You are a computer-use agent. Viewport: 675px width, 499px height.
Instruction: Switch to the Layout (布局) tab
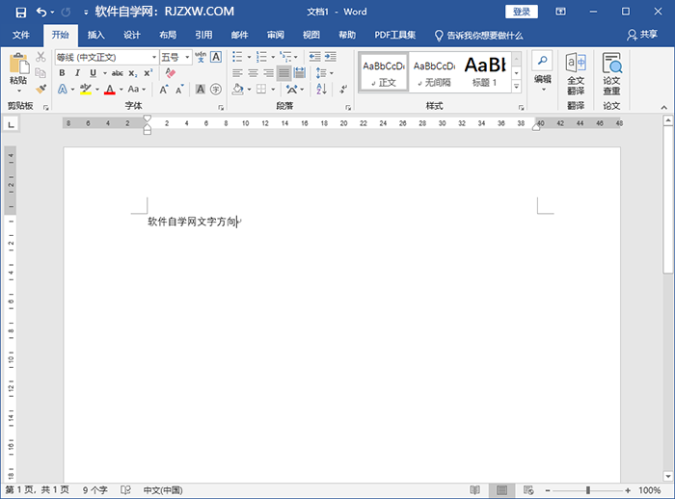click(x=168, y=35)
